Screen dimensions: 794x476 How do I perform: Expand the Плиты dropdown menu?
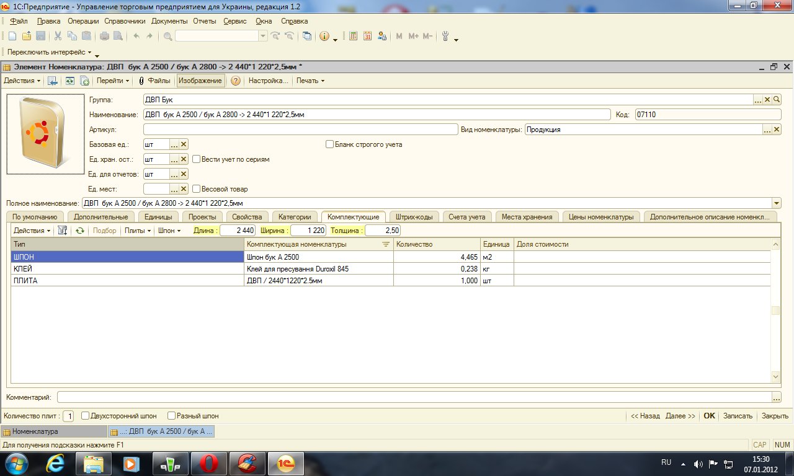tap(138, 231)
